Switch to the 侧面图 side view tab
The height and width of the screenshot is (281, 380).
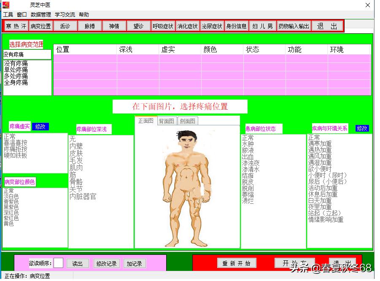[187, 121]
